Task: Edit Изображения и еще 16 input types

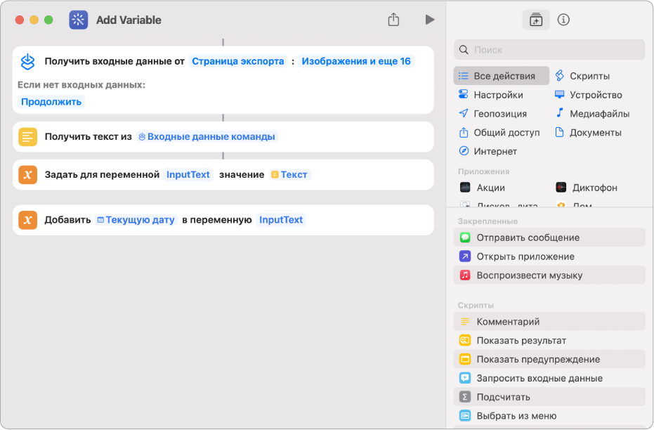Action: (x=356, y=61)
